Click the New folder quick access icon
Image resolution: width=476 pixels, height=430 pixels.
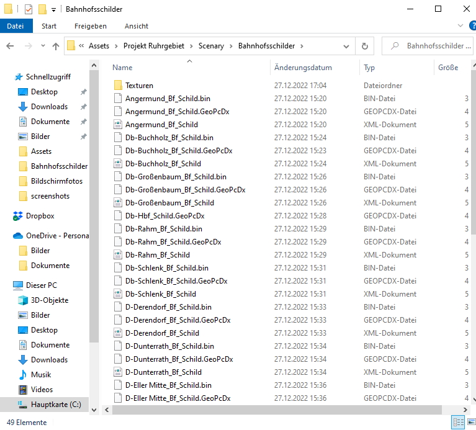(x=42, y=9)
